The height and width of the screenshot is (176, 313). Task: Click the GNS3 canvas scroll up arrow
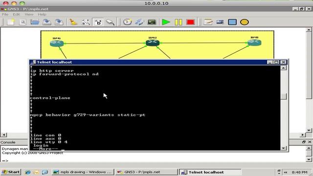309,30
